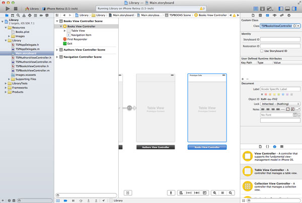
Task: Show the Connections inspector tab
Action: (289, 15)
